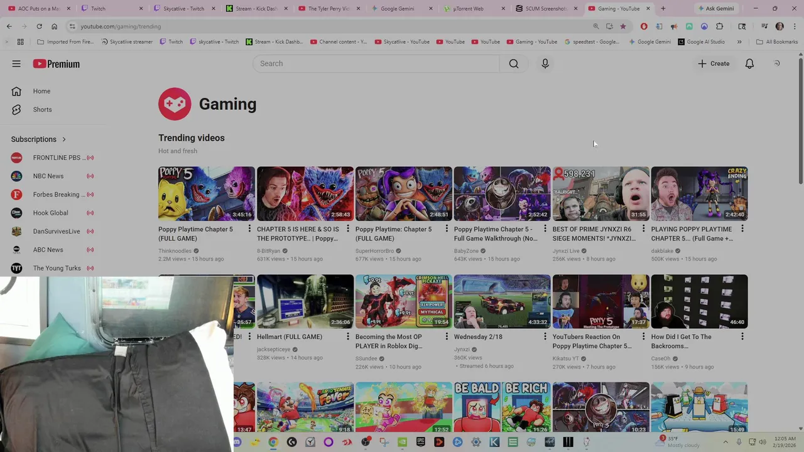804x452 pixels.
Task: Play Hellmart (FULL GAME) thumbnail
Action: [x=305, y=301]
